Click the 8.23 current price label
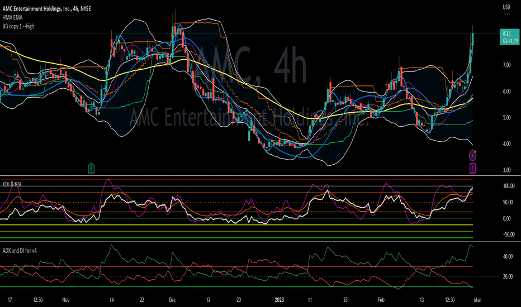The height and width of the screenshot is (307, 521). coord(506,33)
